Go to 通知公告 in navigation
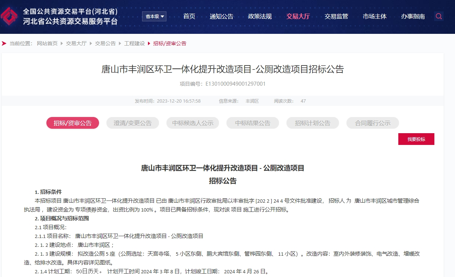Screen dimensions: 455x277 coord(222,16)
